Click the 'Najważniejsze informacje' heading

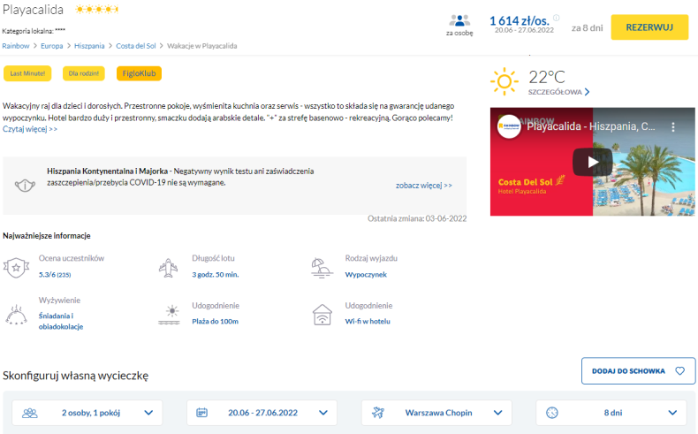[46, 235]
